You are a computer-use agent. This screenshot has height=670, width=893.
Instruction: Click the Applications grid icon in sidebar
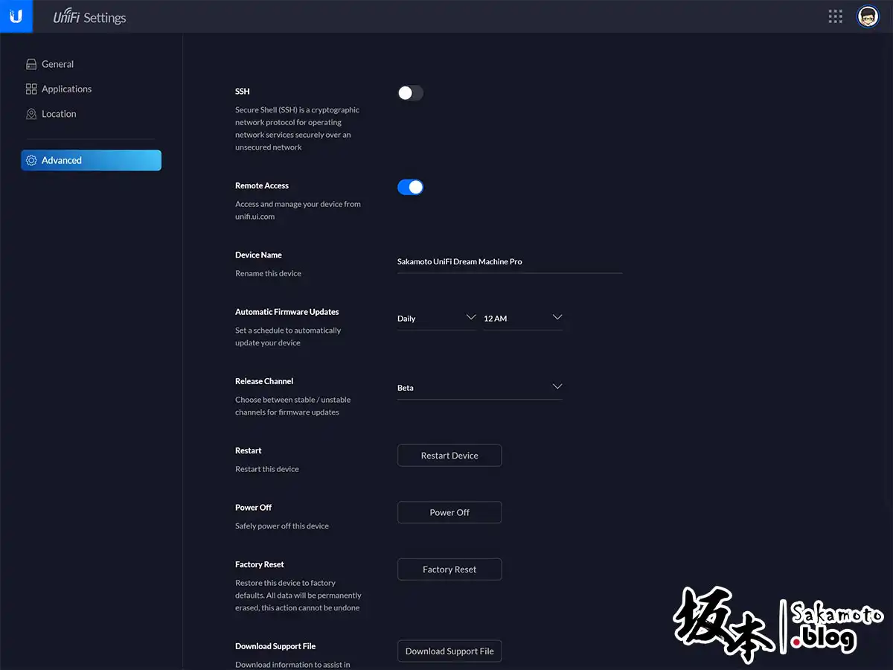(31, 89)
